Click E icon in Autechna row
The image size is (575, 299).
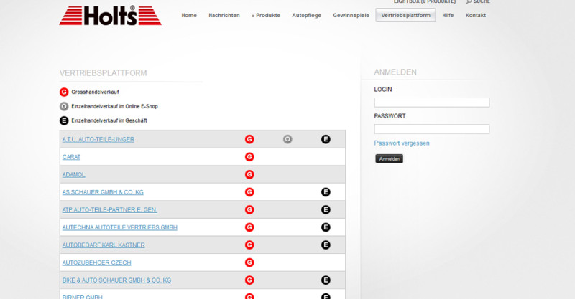[326, 227]
